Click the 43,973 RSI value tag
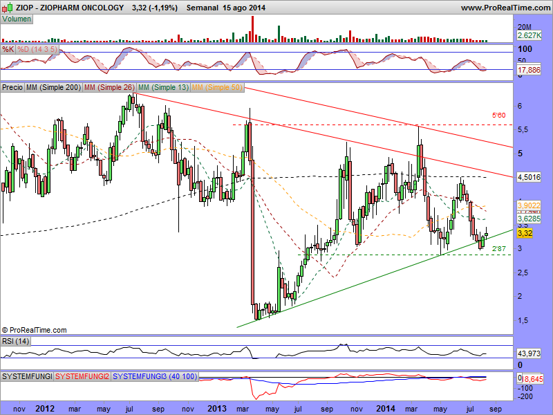Image resolution: width=553 pixels, height=415 pixels. 529,353
